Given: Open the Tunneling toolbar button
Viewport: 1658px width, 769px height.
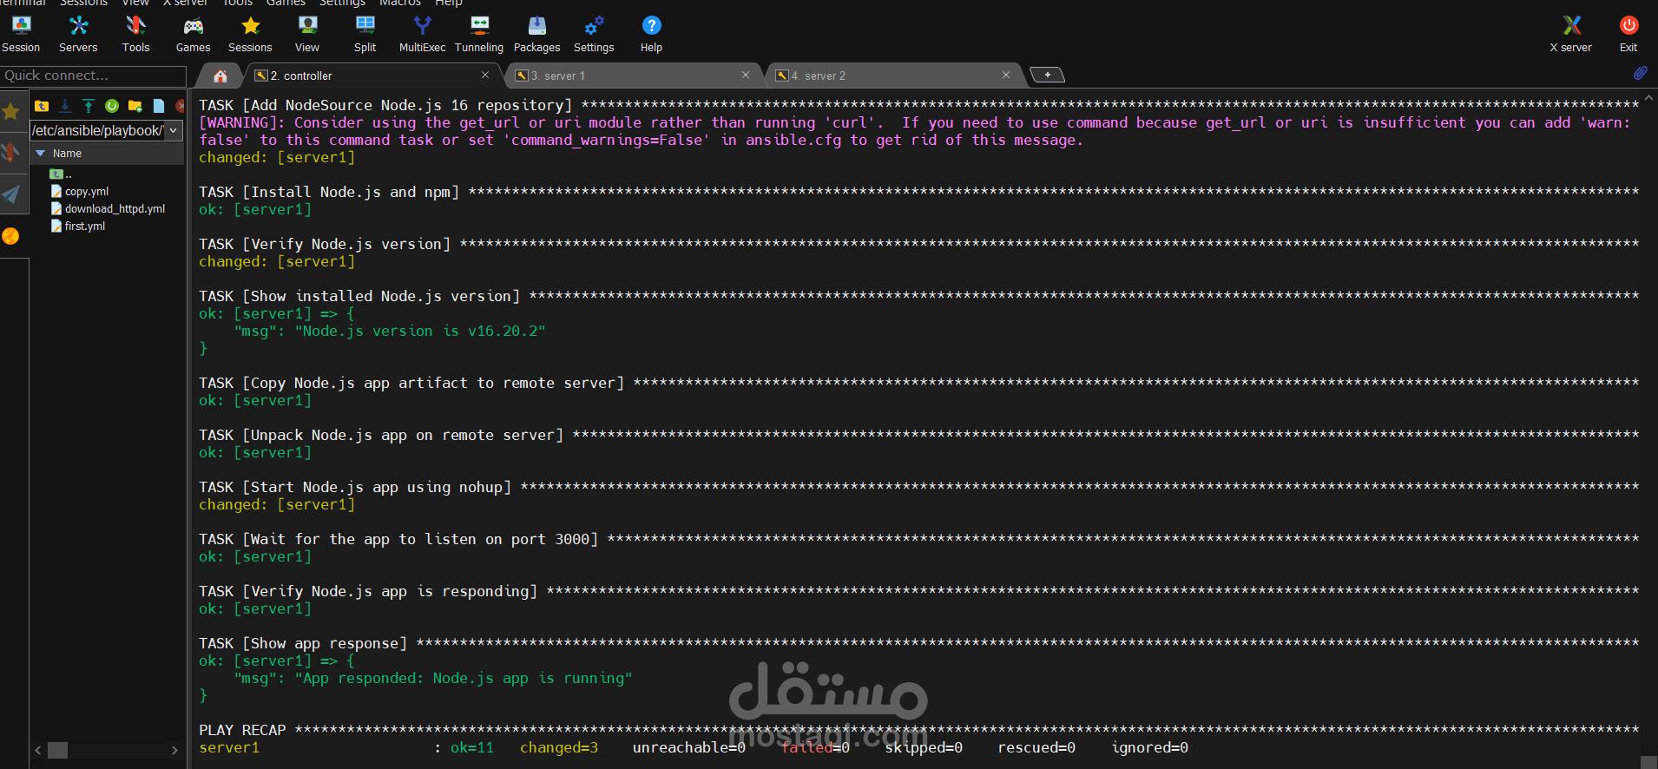Looking at the screenshot, I should point(479,35).
